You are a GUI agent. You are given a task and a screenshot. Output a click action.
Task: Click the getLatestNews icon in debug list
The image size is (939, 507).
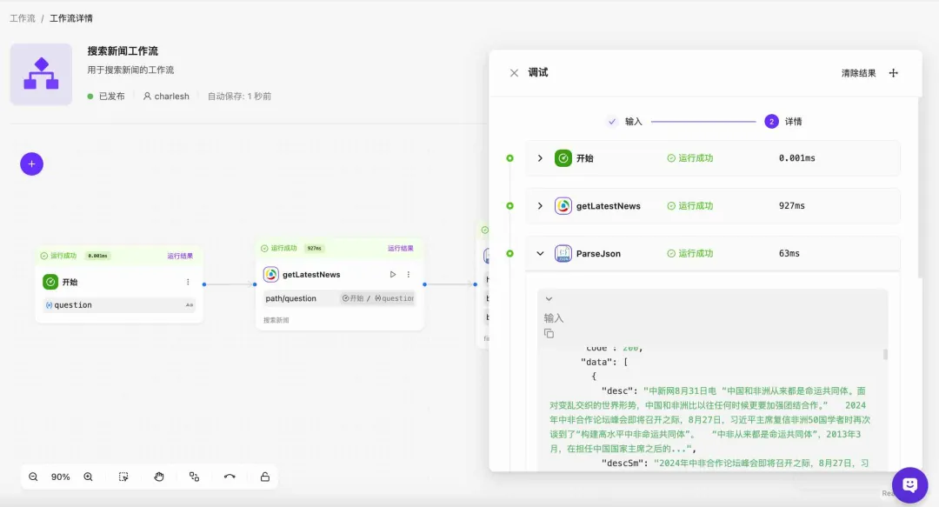(563, 205)
